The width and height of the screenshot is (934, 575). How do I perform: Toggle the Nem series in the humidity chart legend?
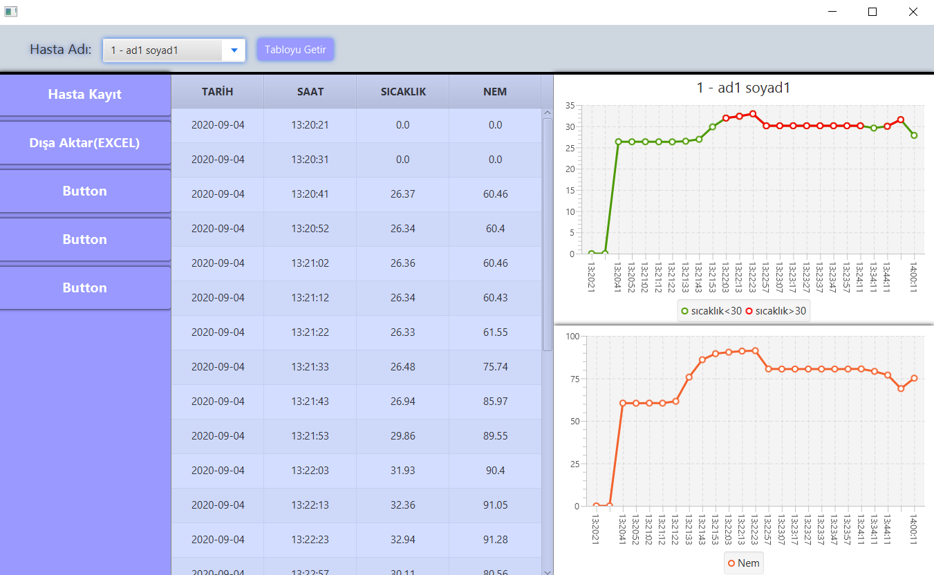point(747,563)
